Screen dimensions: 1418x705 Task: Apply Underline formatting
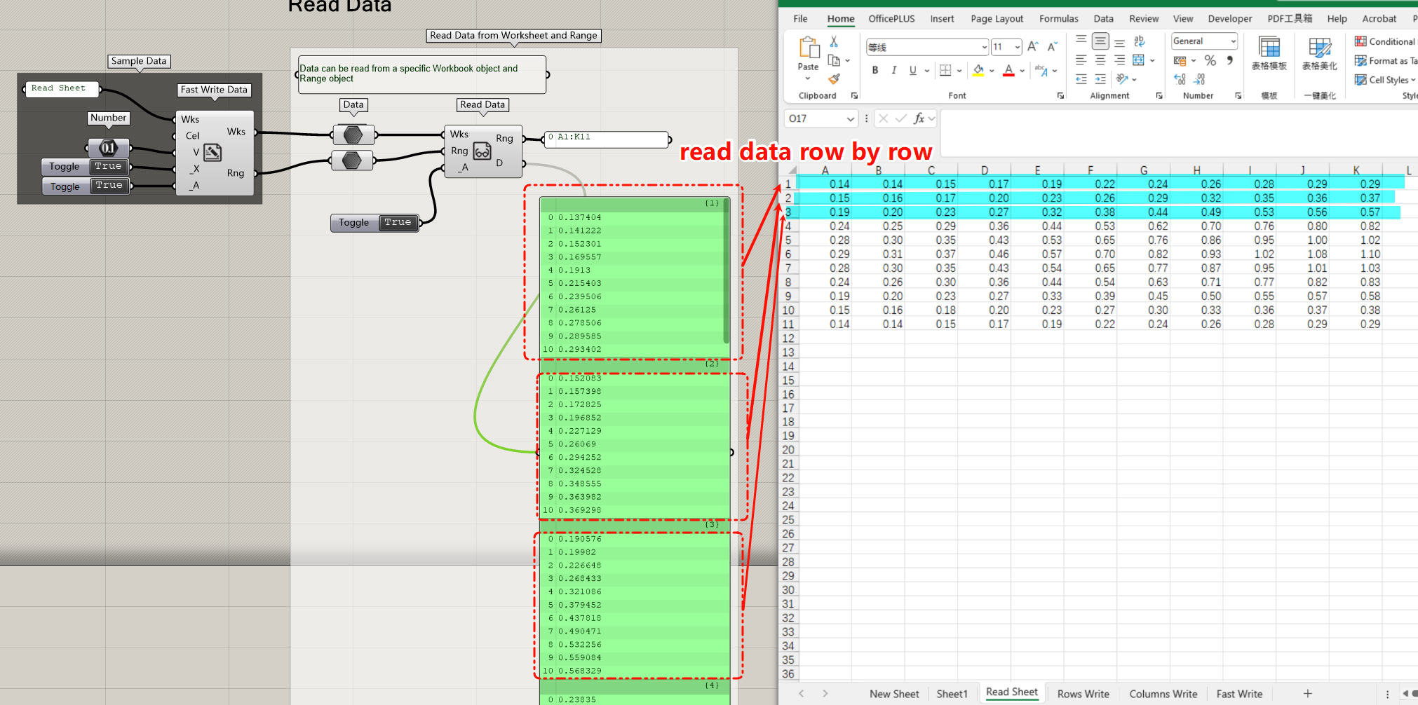(x=912, y=70)
